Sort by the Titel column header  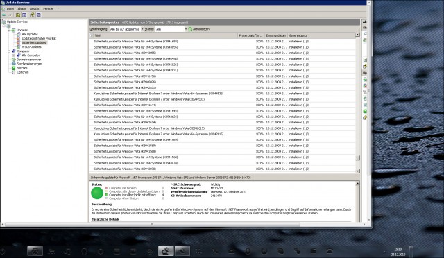click(x=165, y=35)
